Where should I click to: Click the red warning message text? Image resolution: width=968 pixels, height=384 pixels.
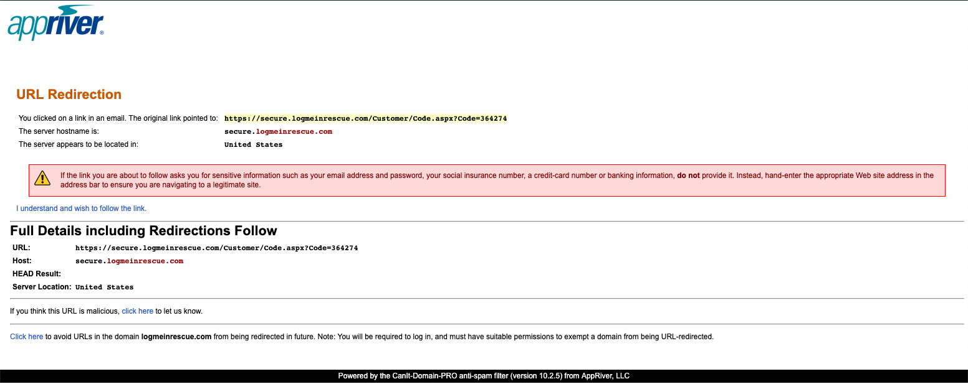[x=497, y=180]
